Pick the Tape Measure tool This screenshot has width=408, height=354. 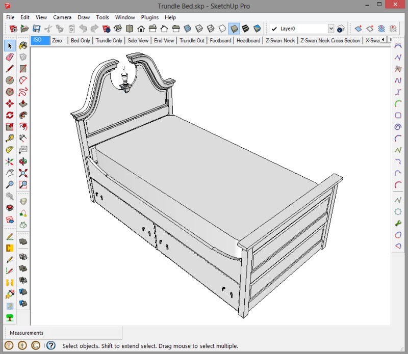coord(10,138)
